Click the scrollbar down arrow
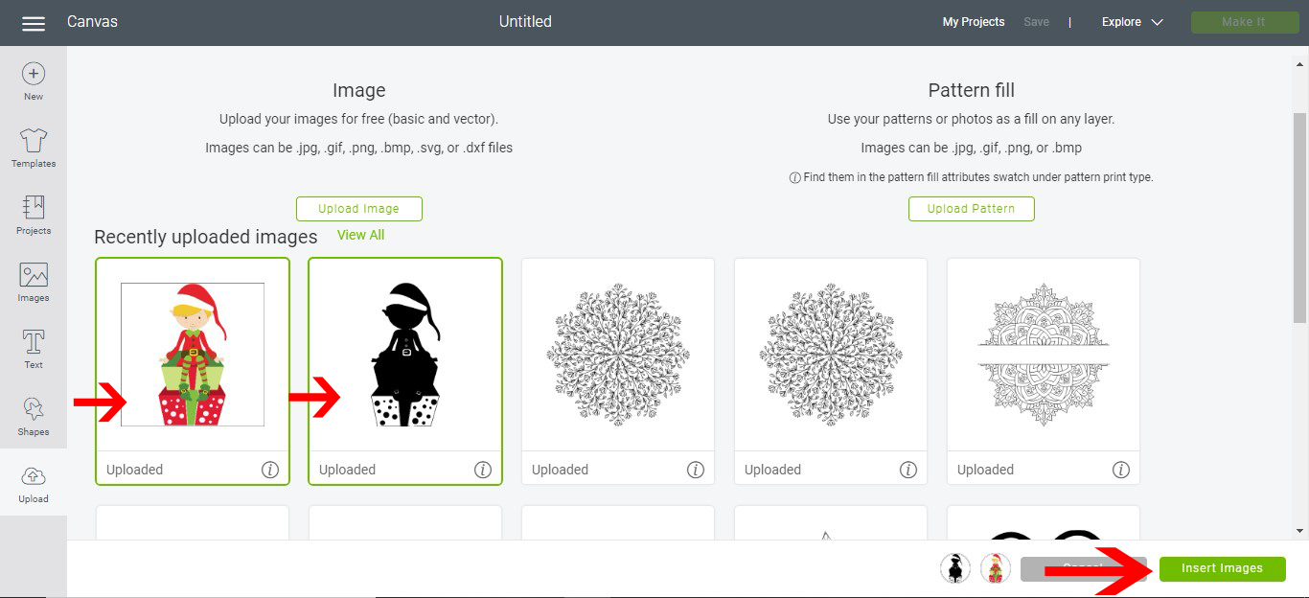1309x598 pixels. tap(1300, 530)
